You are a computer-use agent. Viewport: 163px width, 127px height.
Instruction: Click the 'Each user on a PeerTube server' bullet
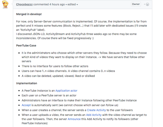pos(49,95)
